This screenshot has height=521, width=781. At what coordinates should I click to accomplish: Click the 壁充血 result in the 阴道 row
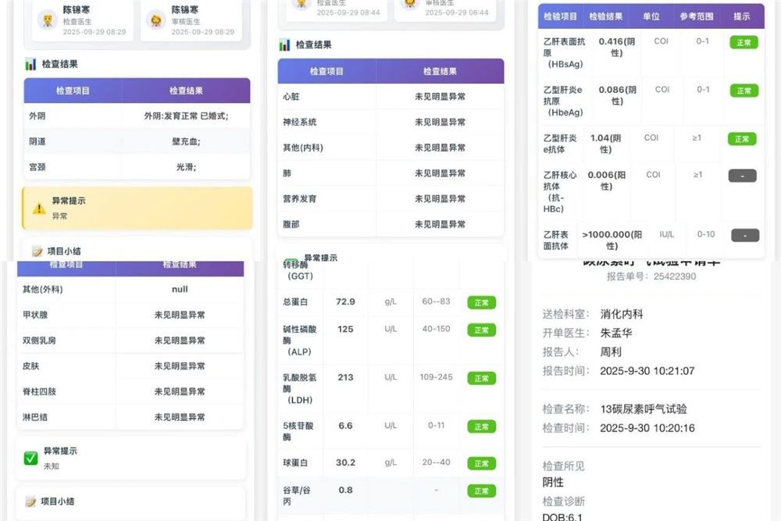click(x=187, y=141)
